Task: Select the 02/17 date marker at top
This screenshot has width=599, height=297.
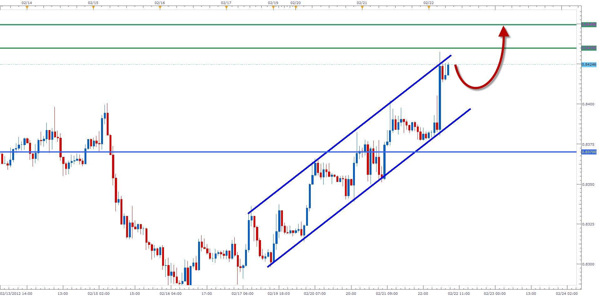Action: (x=226, y=3)
